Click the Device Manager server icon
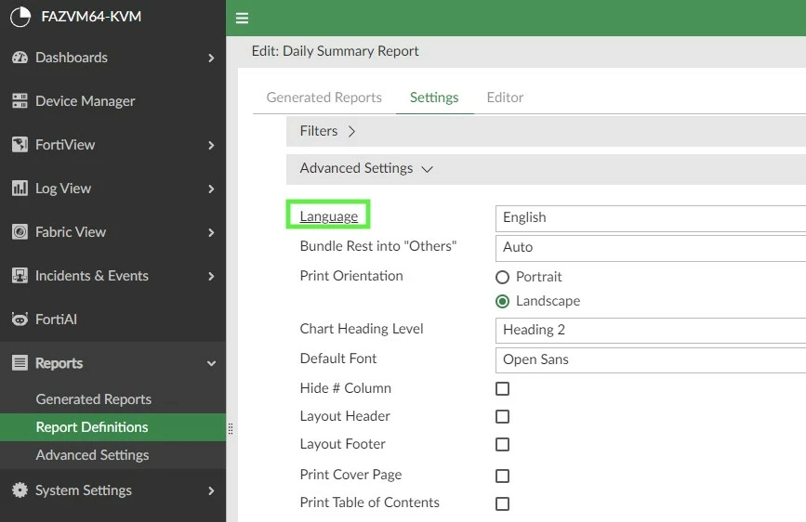806x522 pixels. tap(20, 100)
